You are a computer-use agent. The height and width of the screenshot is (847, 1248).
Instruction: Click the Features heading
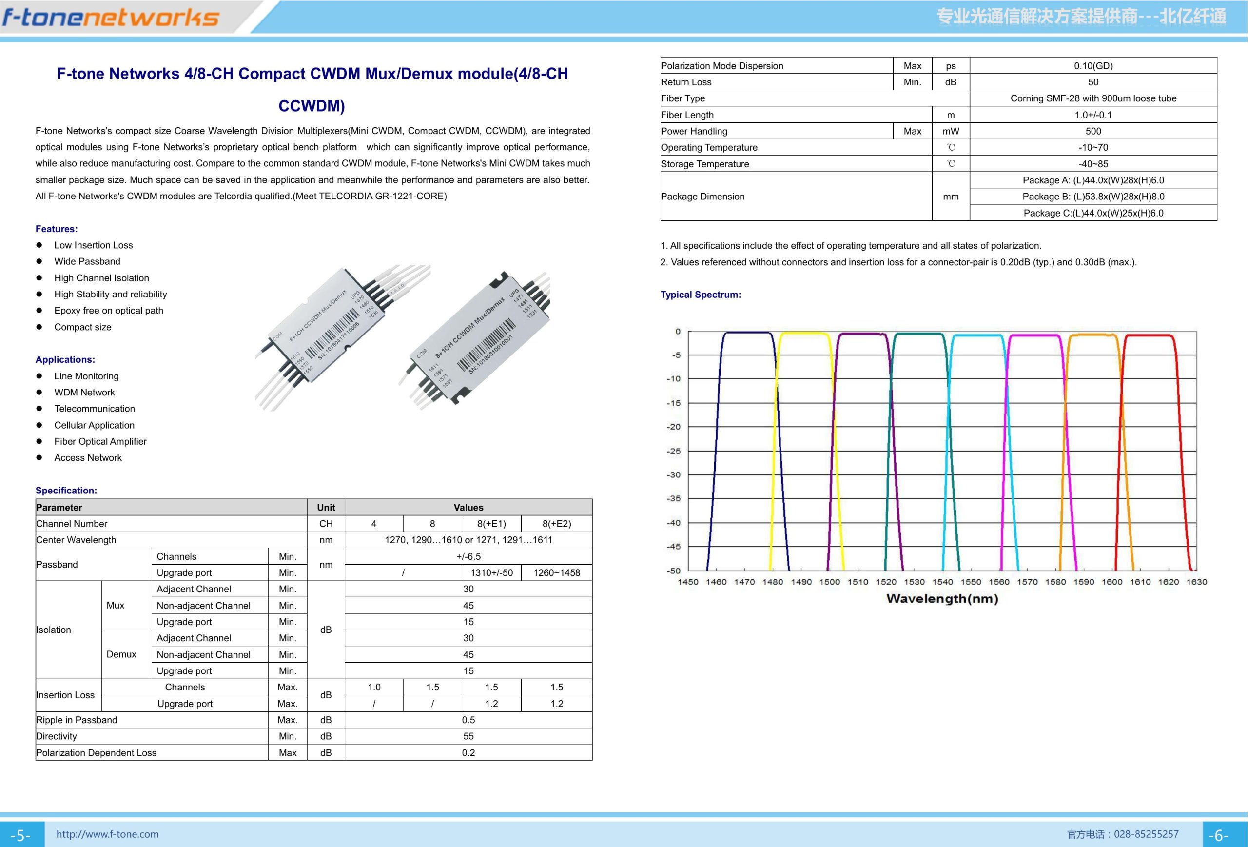pos(57,229)
